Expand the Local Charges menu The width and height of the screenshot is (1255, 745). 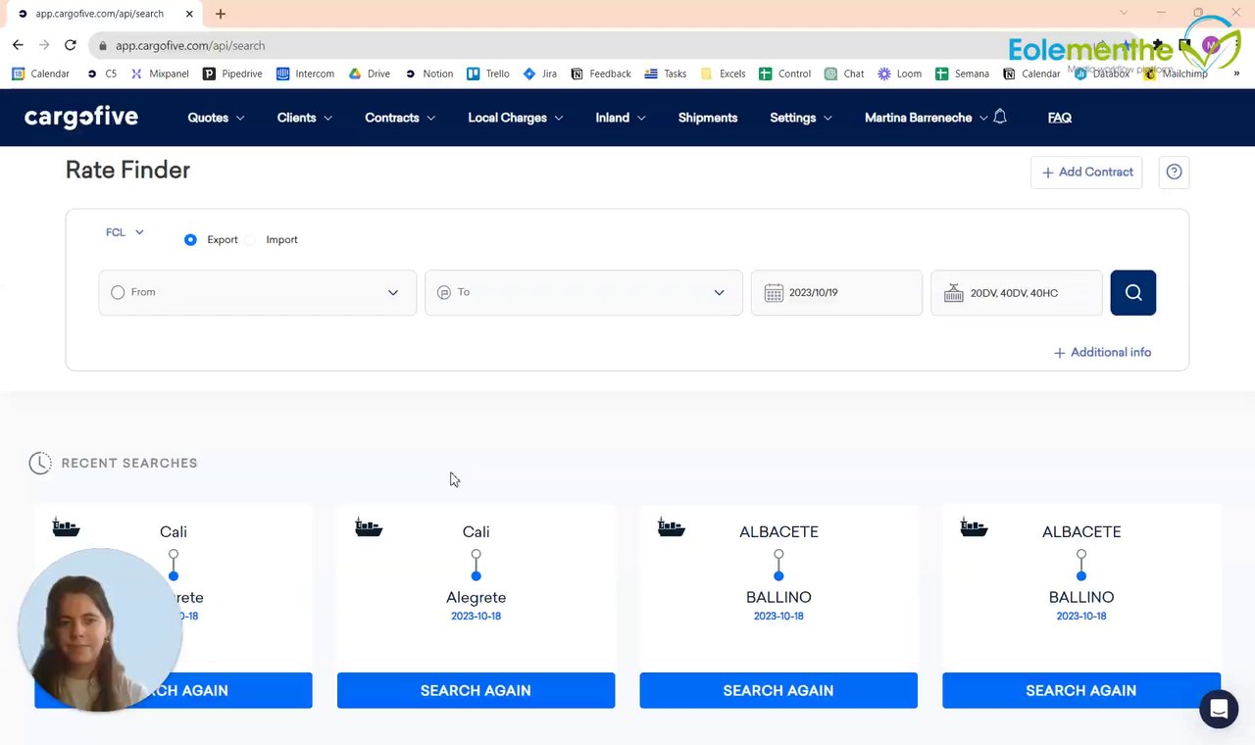(x=516, y=117)
